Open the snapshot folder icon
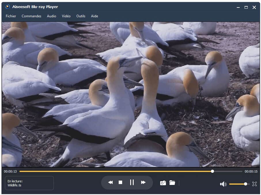 coord(172,183)
